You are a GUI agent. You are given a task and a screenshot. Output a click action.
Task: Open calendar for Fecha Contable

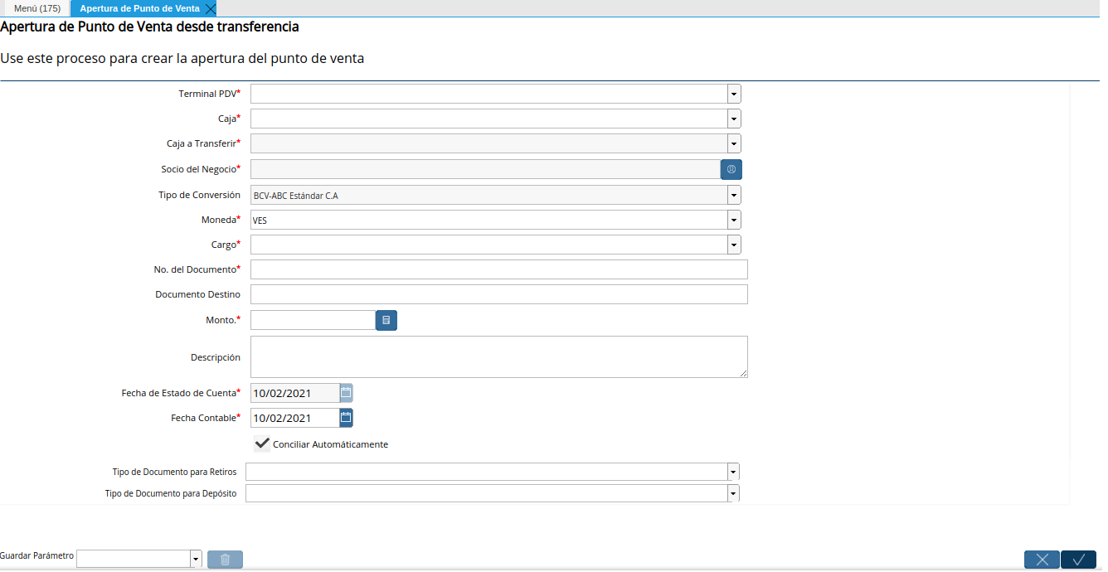click(x=346, y=418)
